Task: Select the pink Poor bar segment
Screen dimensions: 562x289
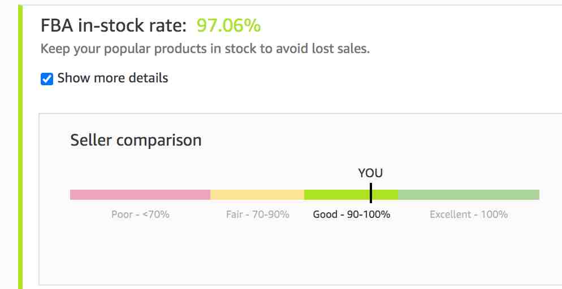Action: tap(140, 195)
